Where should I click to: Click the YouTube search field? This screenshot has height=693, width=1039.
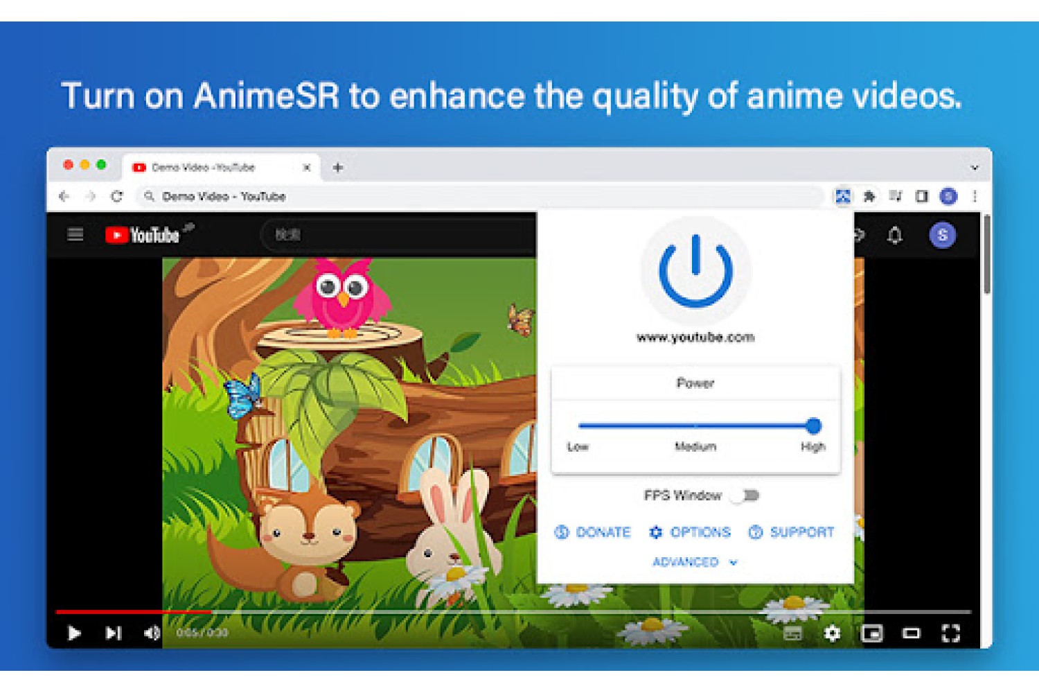pyautogui.click(x=400, y=235)
